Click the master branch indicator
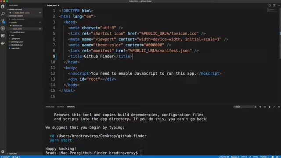The width and height of the screenshot is (281, 158). coord(5,157)
